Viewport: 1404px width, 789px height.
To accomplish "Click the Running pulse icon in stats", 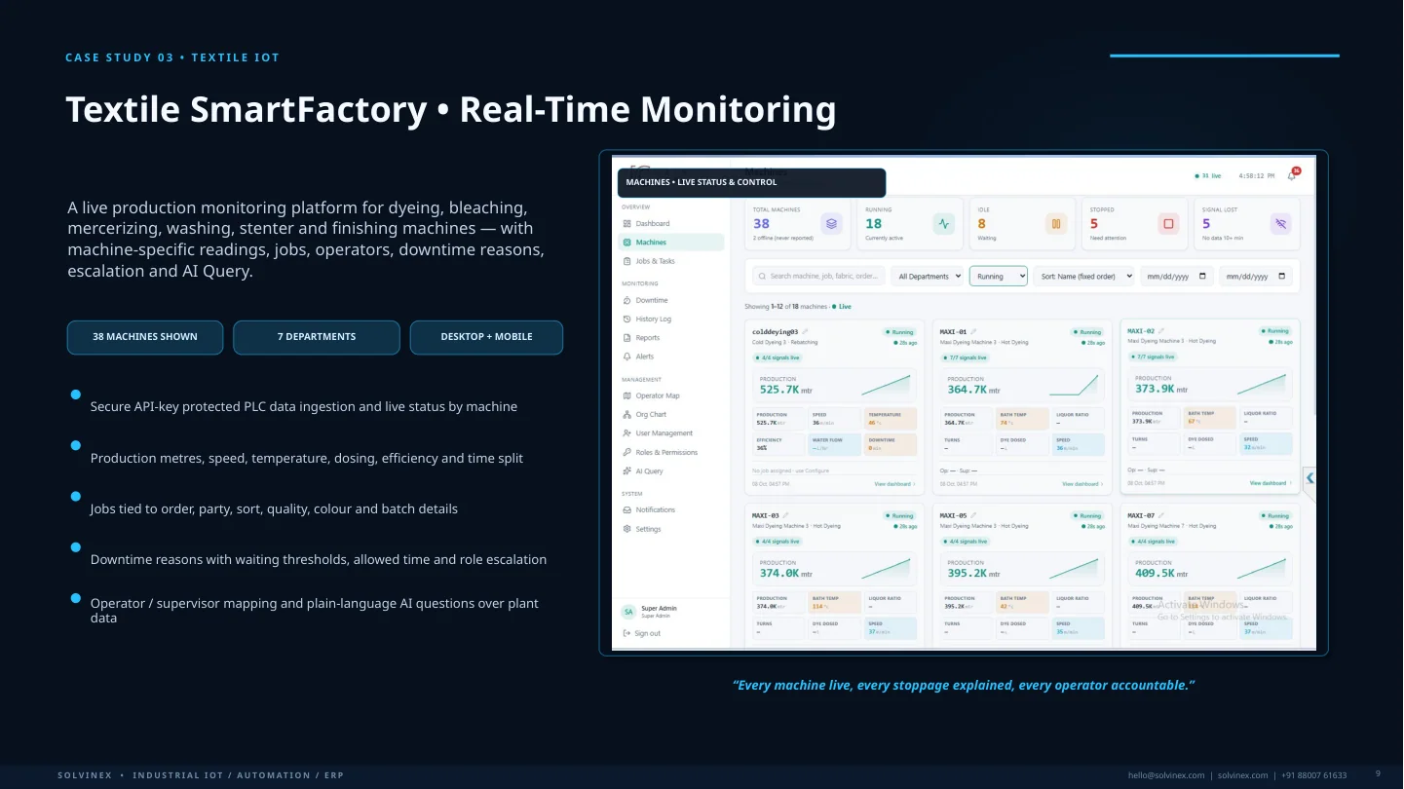I will (943, 224).
